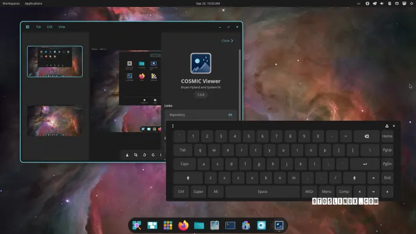Tap the left Shift key
The width and height of the screenshot is (416, 234).
point(188,178)
